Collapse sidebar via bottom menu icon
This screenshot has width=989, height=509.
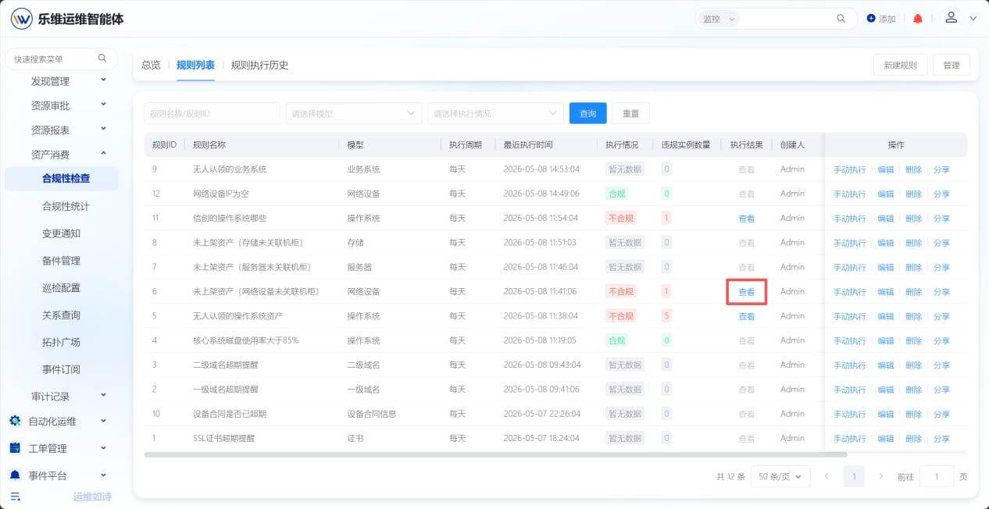tap(15, 497)
